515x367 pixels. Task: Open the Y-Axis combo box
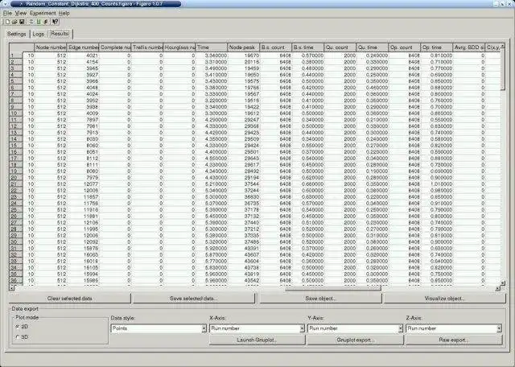tap(356, 328)
